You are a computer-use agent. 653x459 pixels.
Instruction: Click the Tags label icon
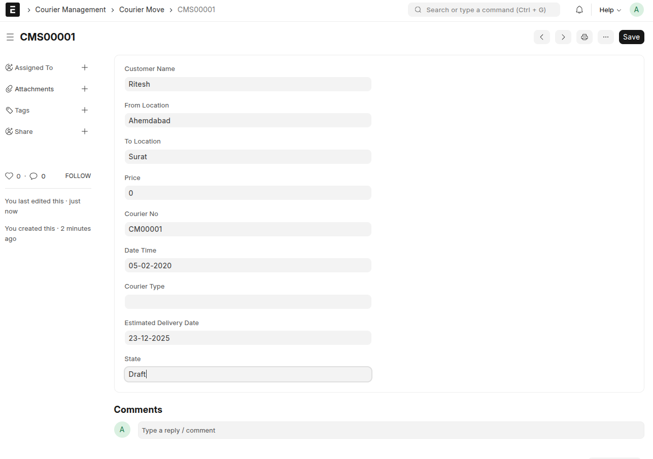(9, 110)
